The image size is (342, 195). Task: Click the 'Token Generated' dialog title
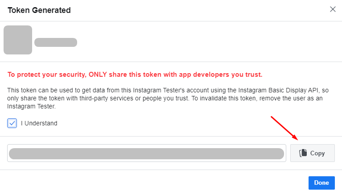(39, 10)
